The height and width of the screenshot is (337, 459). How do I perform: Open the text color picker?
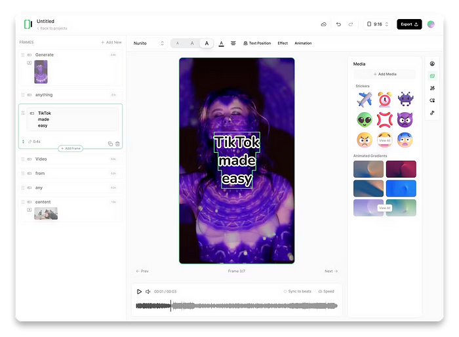pos(222,44)
